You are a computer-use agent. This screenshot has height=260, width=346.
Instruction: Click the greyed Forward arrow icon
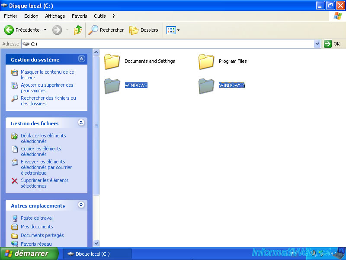[57, 30]
